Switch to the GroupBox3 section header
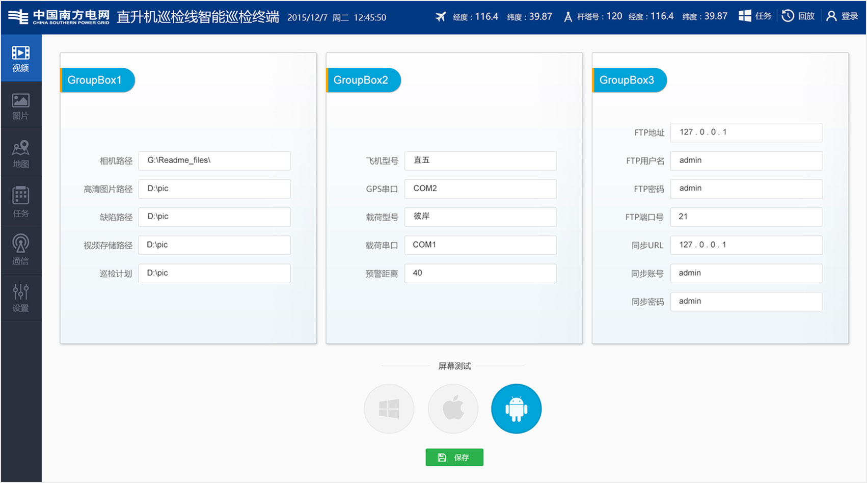Image resolution: width=867 pixels, height=483 pixels. coord(629,80)
